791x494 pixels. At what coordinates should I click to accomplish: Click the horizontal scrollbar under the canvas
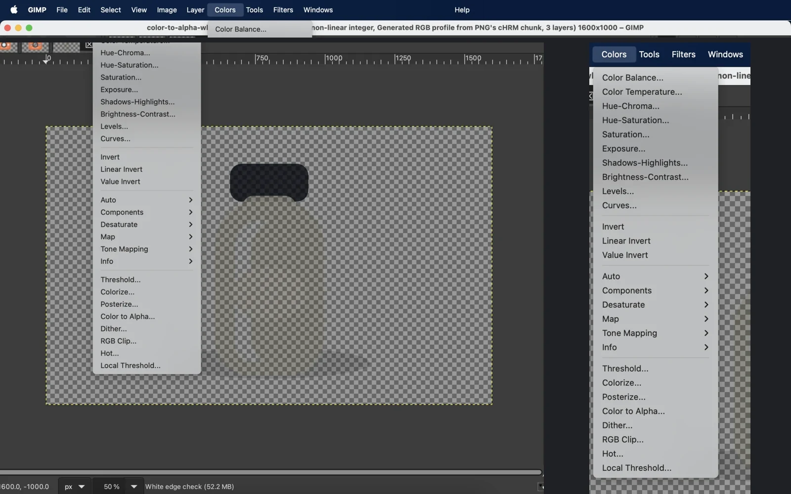(x=271, y=472)
